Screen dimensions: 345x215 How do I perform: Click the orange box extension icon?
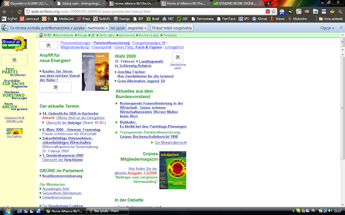click(x=332, y=12)
